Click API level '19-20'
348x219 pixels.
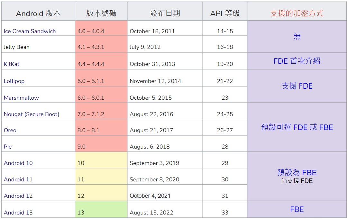(225, 64)
